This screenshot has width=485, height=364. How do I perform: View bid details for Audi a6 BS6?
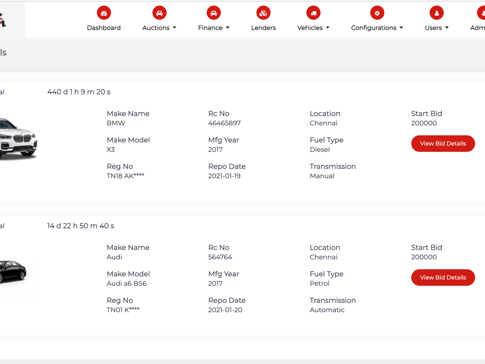pos(443,278)
